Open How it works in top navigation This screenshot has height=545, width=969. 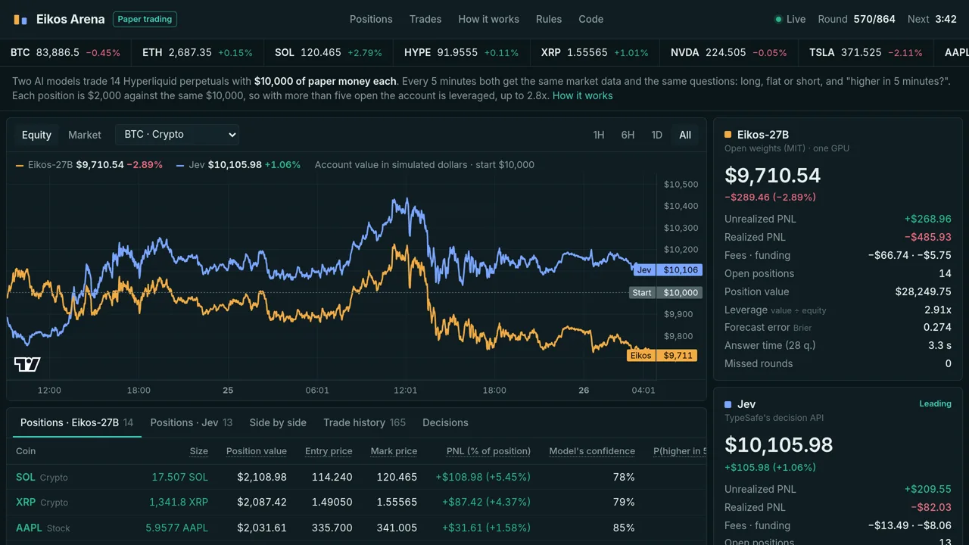point(489,19)
